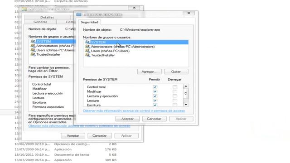Select SYSTEM user icon in permissions dialog
Viewport: 290px width, 163px height.
[x=87, y=42]
